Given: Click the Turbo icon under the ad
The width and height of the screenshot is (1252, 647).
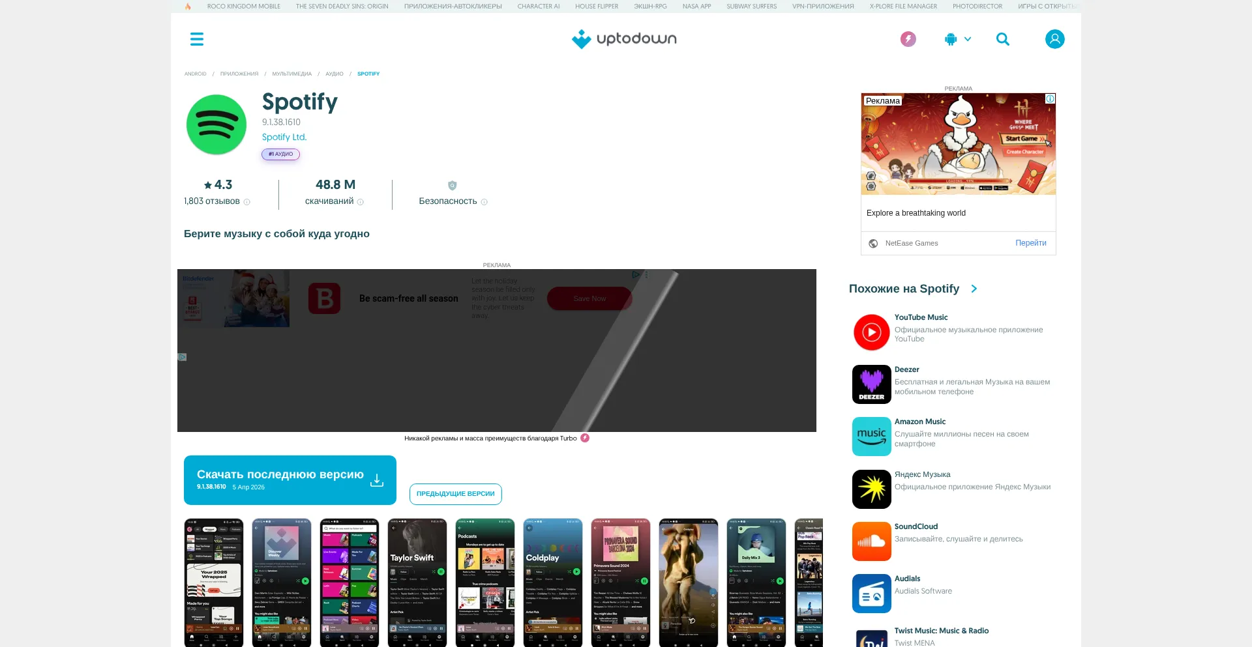Looking at the screenshot, I should tap(585, 438).
